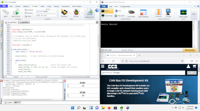Click the Compile button in the ribbon
Screen dimensions: 200x111
29,10
